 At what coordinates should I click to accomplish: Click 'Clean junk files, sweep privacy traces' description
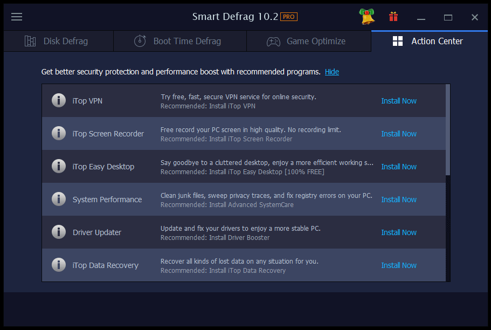[266, 196]
